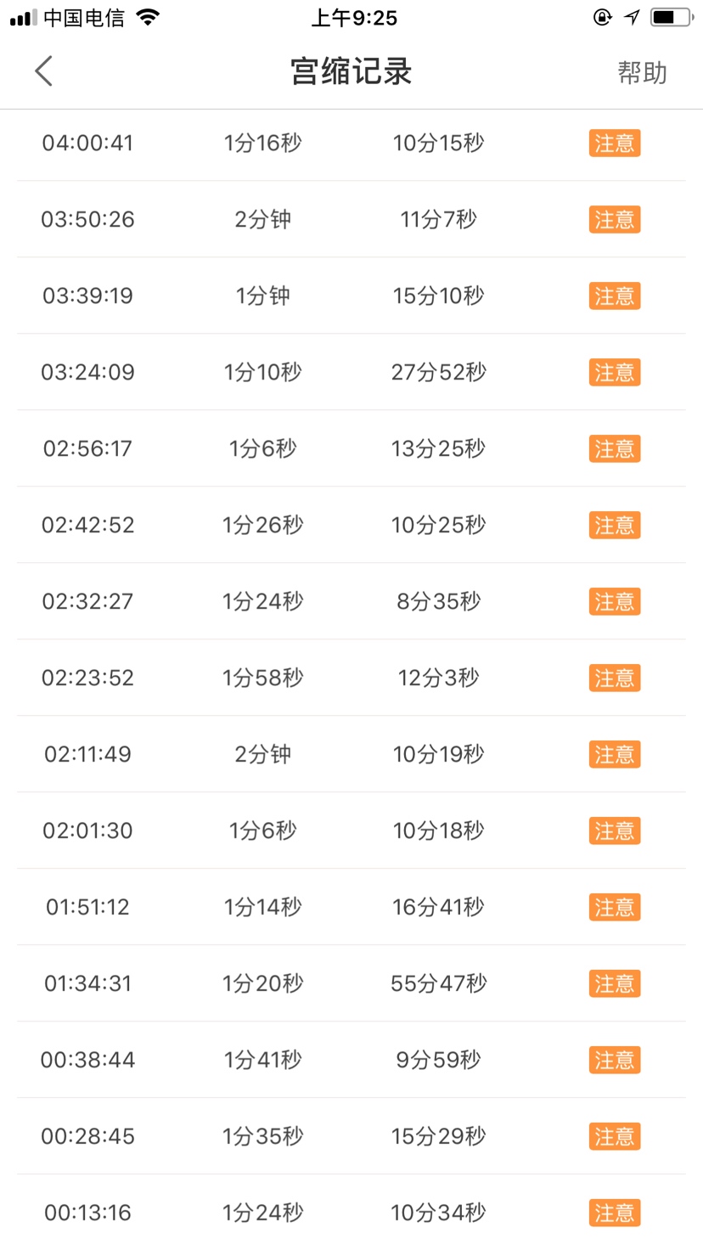This screenshot has height=1250, width=703.
Task: Tap 注意 button for 00:38:44 record
Action: pos(615,1061)
